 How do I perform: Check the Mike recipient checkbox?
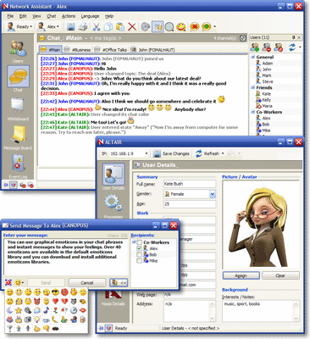pos(139,261)
